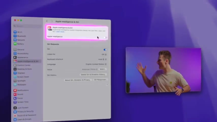Screen dimensions: 217x122
Task: Enable the Apple Intelligence switch
Action: (105, 38)
